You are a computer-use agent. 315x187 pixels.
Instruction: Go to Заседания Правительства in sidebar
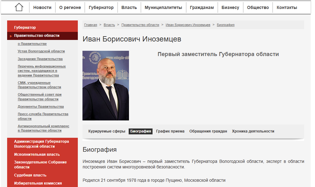[40, 59]
